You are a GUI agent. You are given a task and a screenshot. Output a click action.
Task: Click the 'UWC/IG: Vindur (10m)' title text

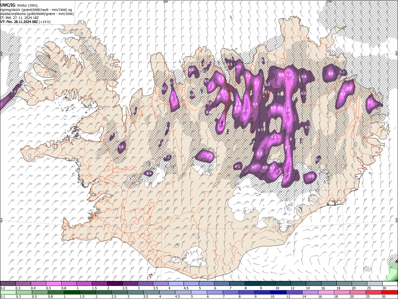(x=19, y=5)
